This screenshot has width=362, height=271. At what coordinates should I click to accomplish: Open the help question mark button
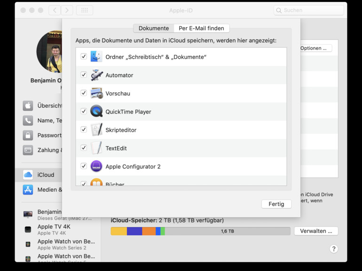click(333, 249)
